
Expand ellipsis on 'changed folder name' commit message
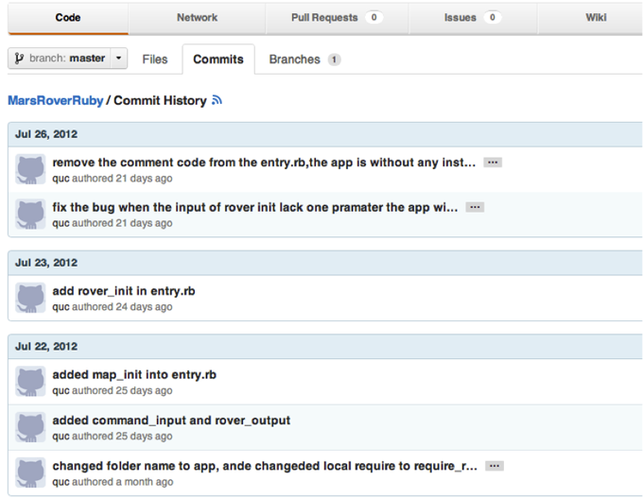coord(493,466)
